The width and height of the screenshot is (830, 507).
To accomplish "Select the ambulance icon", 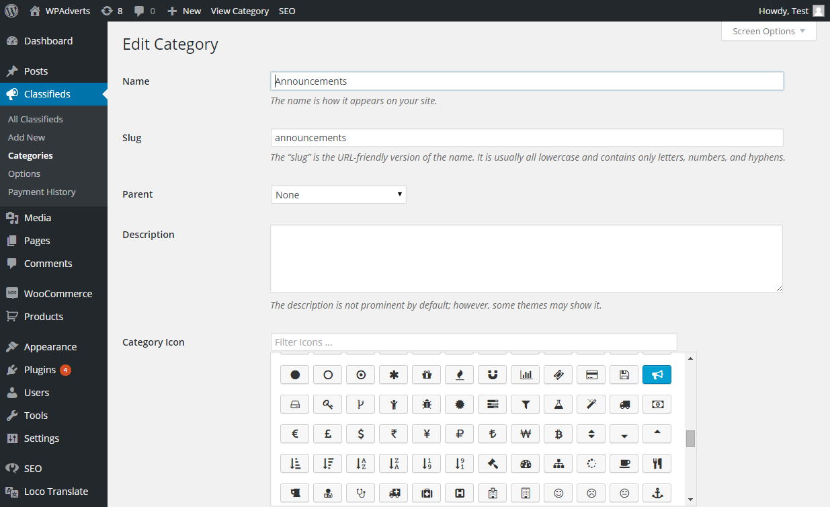I will (394, 493).
